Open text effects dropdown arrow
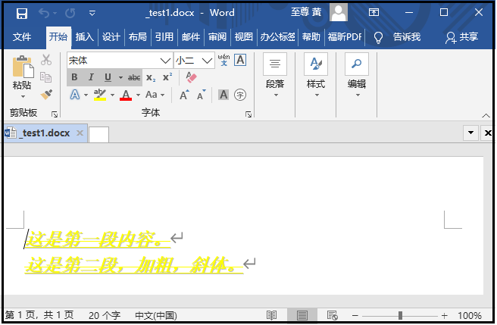Viewport: 497px width, 325px height. coord(86,95)
